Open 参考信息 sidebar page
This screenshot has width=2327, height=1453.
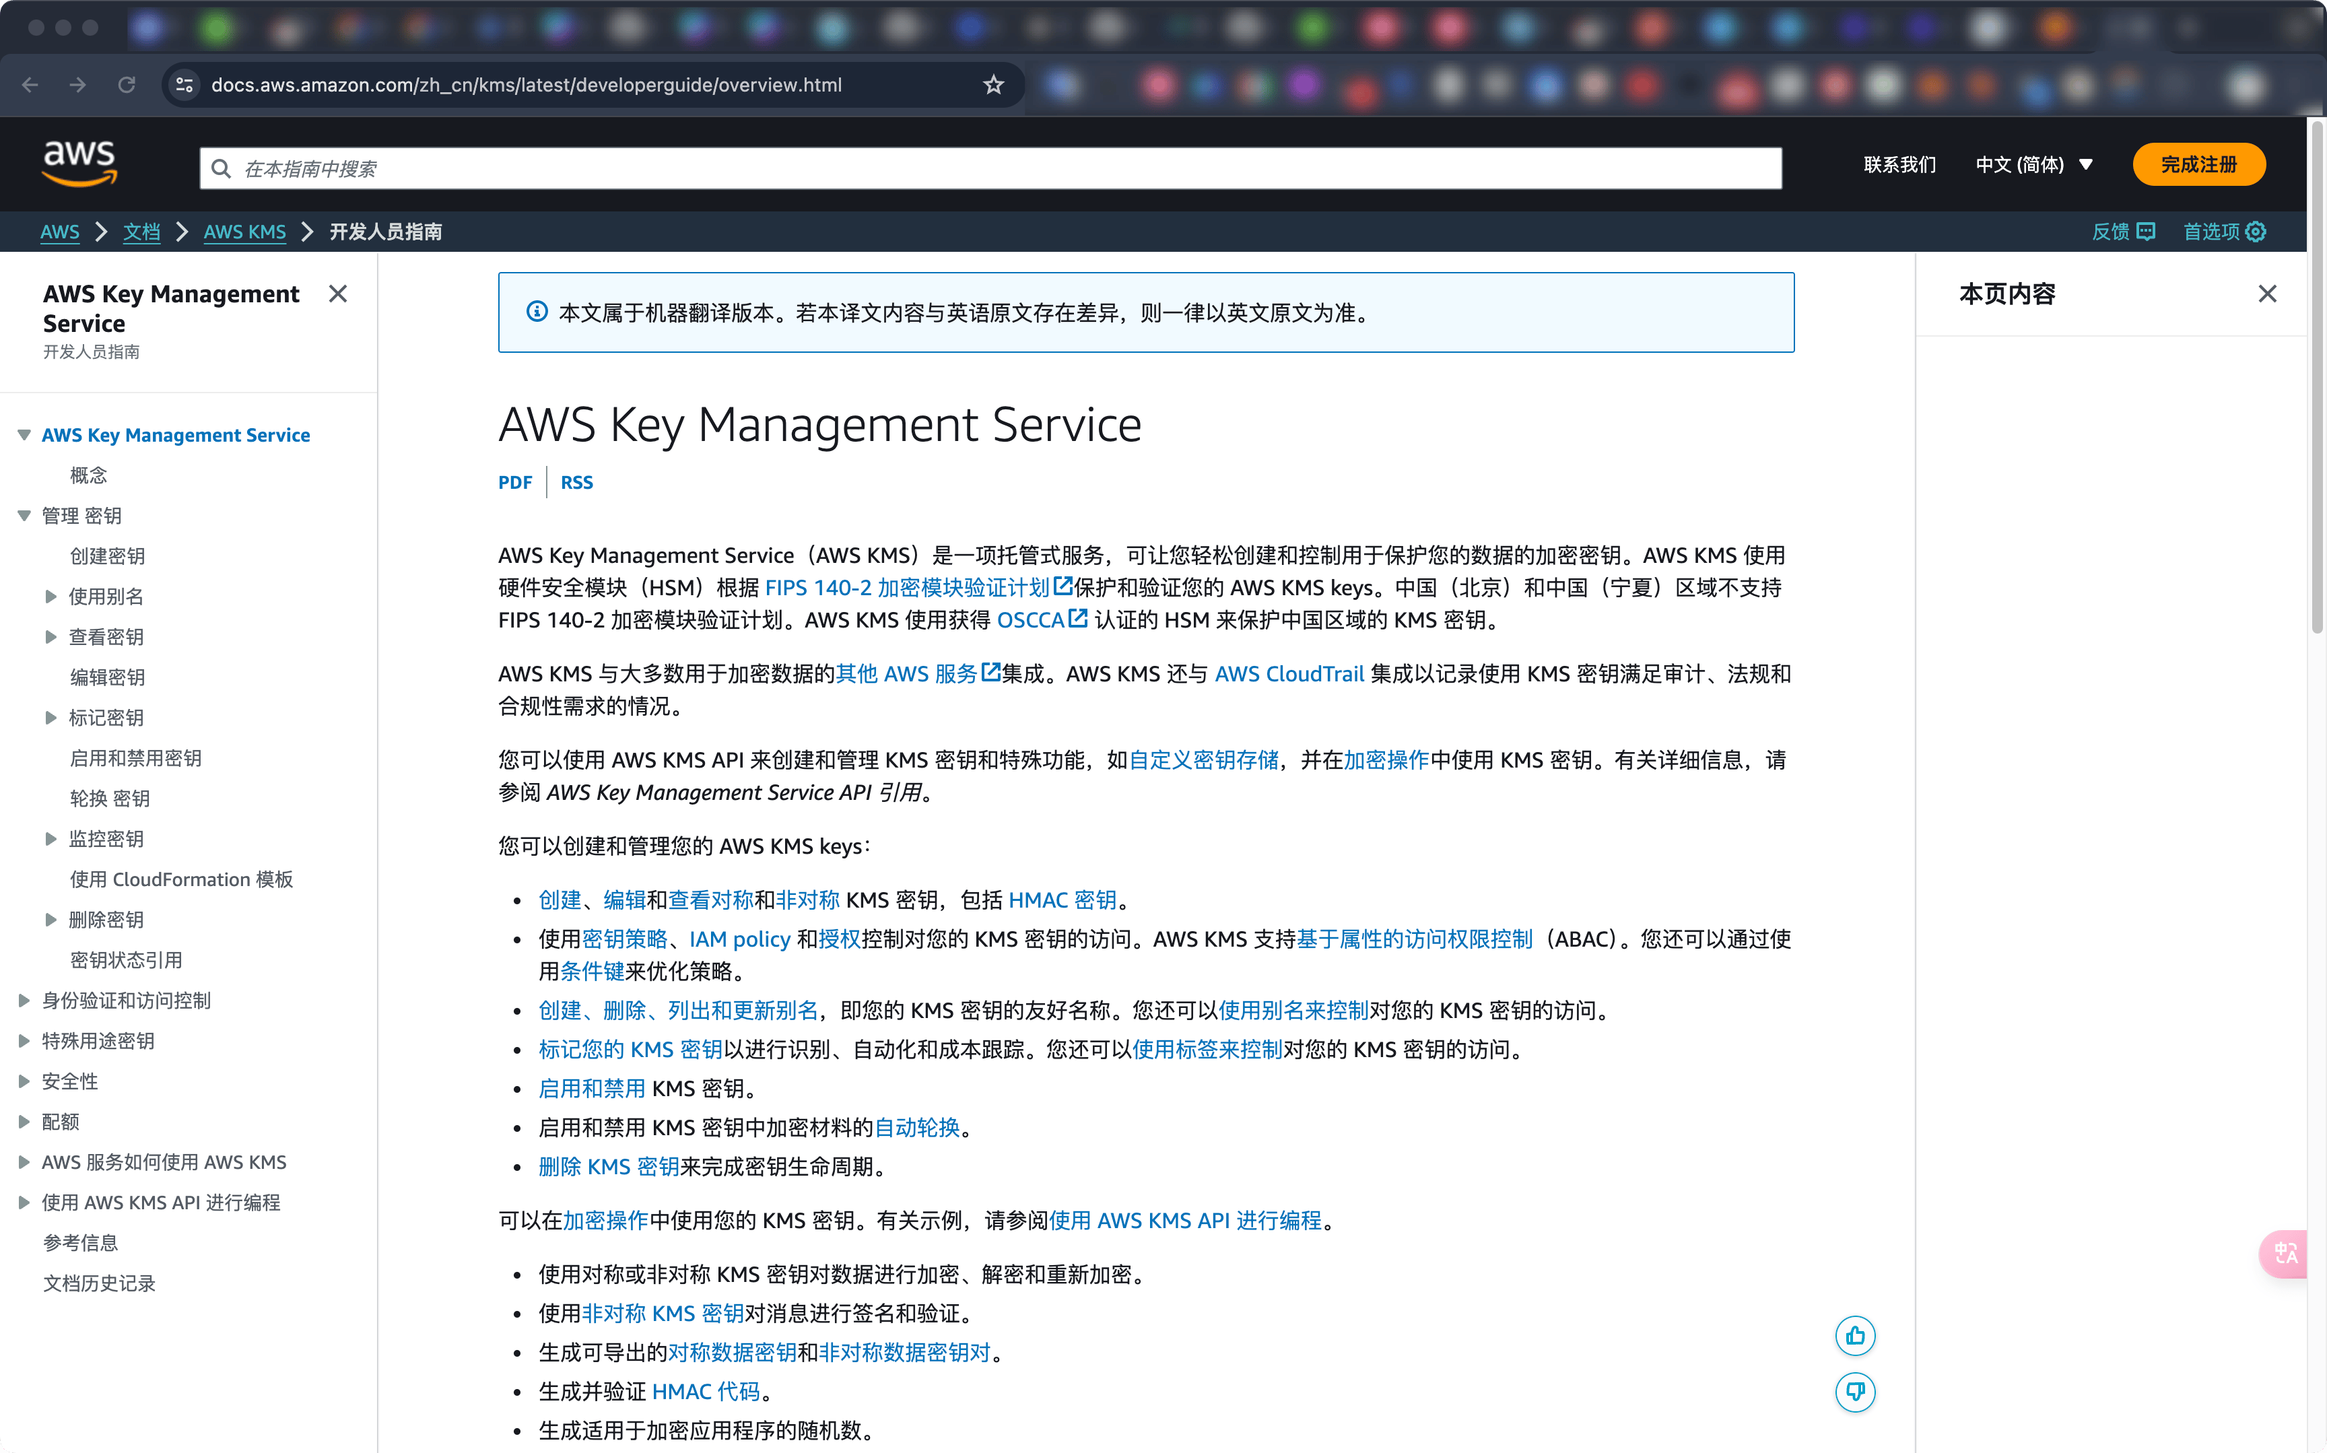coord(81,1242)
